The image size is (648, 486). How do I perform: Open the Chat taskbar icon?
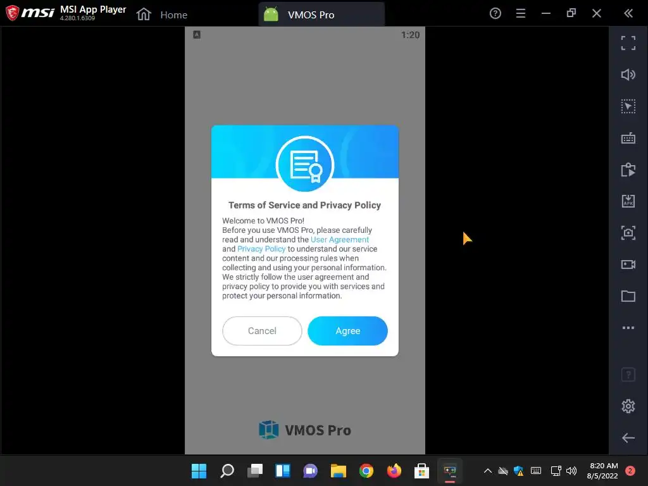click(x=310, y=471)
